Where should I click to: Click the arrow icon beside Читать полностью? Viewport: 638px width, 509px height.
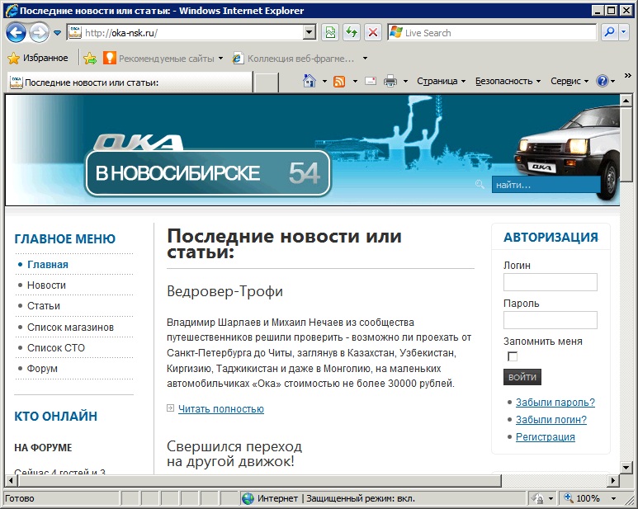point(171,408)
